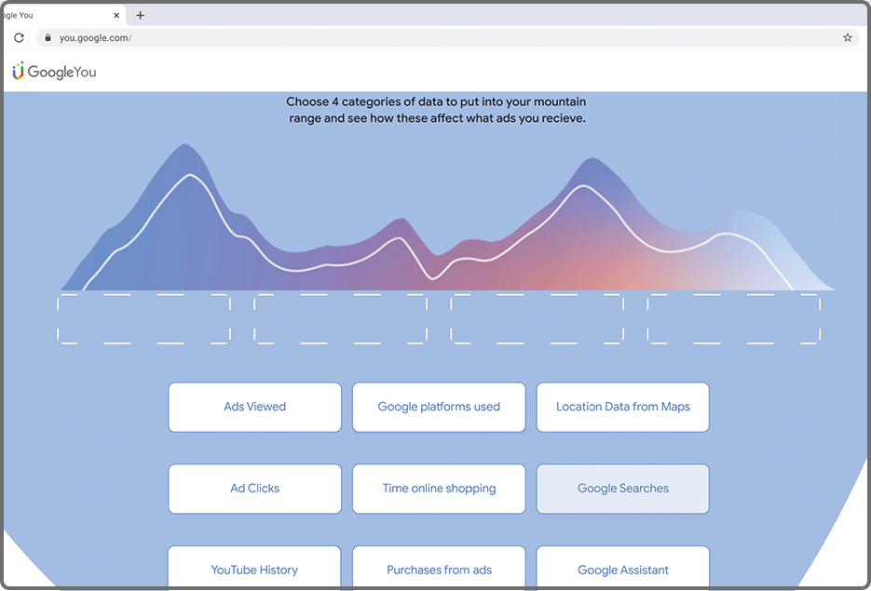Screen dimensions: 871x591
Task: Pick the Google Searches category
Action: (x=622, y=489)
